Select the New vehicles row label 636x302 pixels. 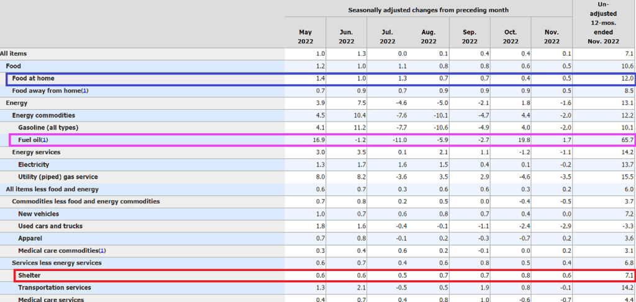tap(40, 214)
